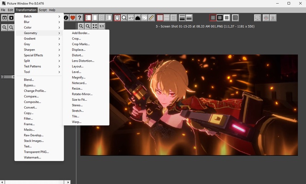This screenshot has width=306, height=184.
Task: Choose Rotate-Mirror... from Geometry submenu
Action: (x=86, y=94)
